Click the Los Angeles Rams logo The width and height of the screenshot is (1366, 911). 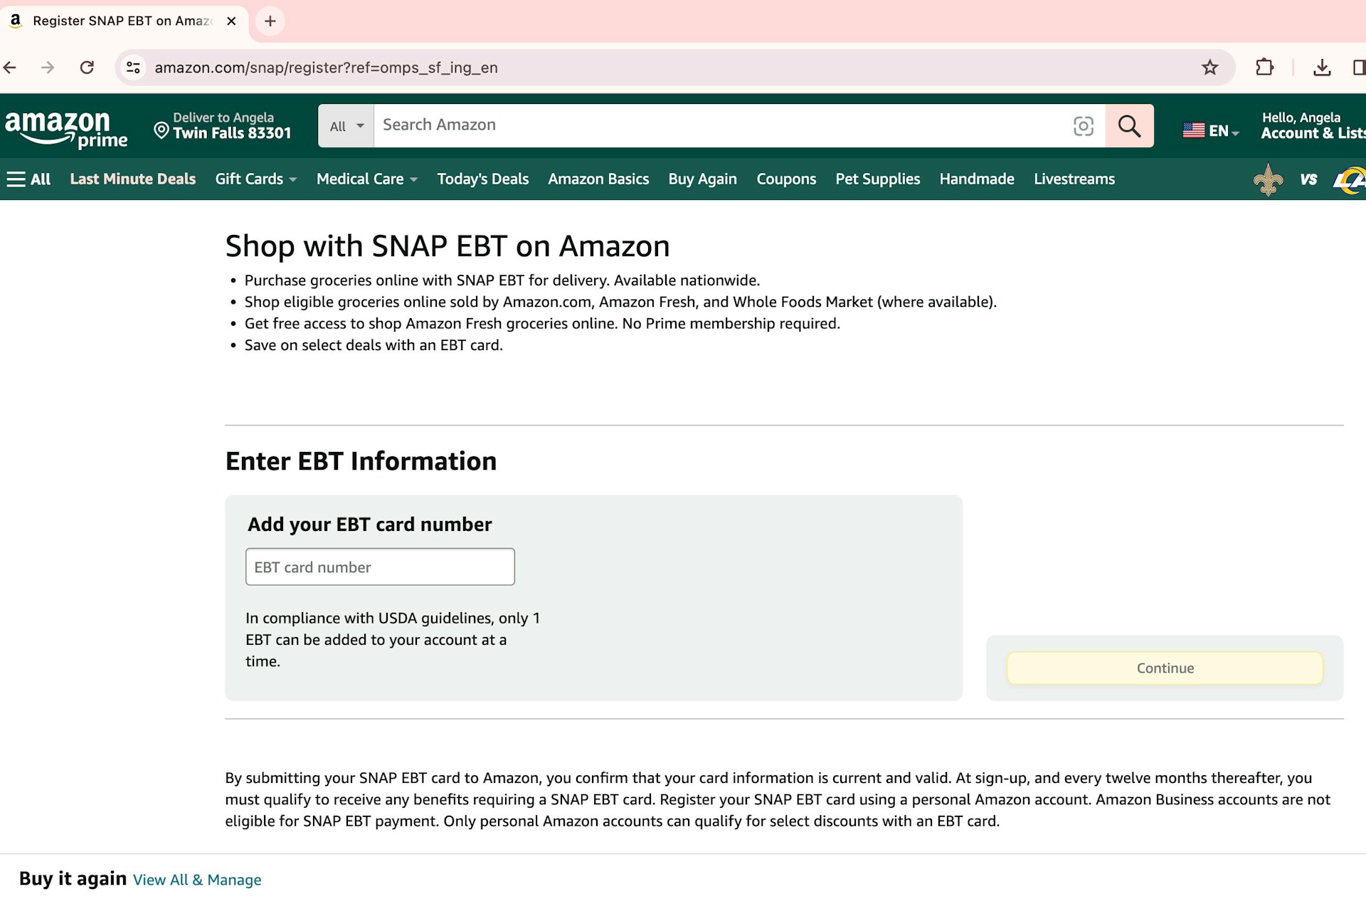pyautogui.click(x=1353, y=179)
